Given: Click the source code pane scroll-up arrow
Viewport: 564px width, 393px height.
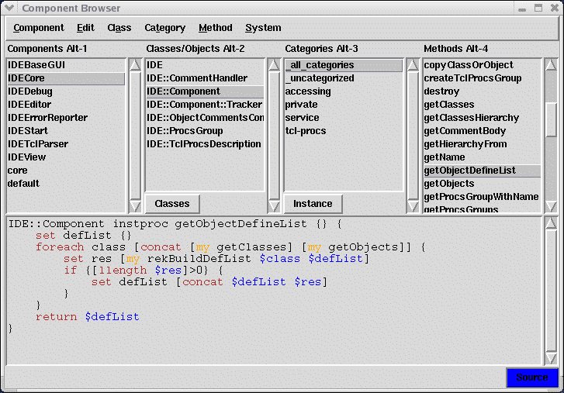Looking at the screenshot, I should 551,224.
